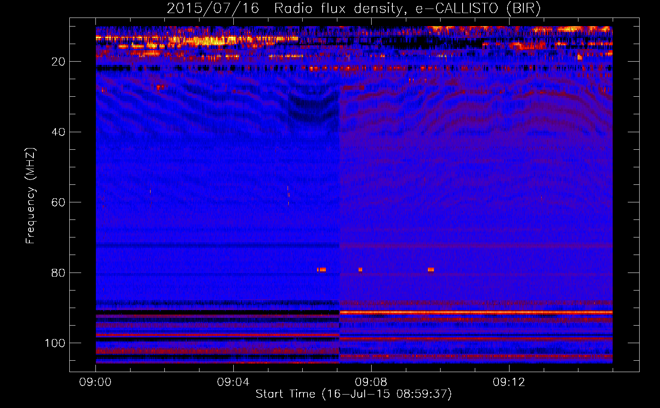Click the "Start Time (16-Jul-15 08:59:37)" x-axis label
The width and height of the screenshot is (660, 408).
[x=354, y=394]
